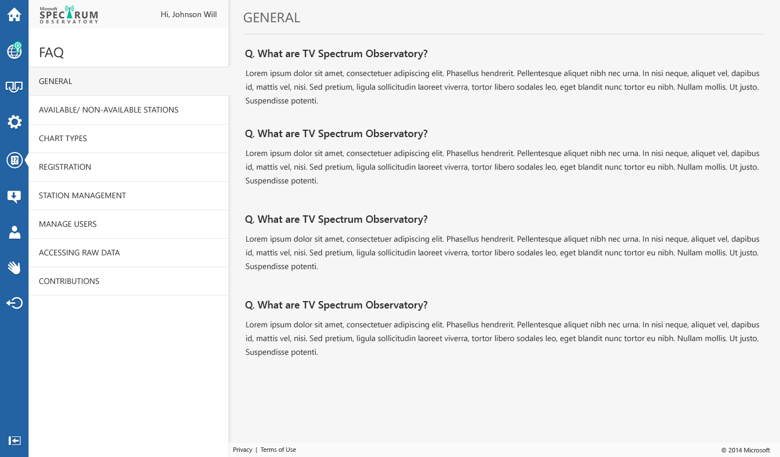Choose the CHART TYPES FAQ item
Image resolution: width=780 pixels, height=457 pixels.
pyautogui.click(x=128, y=139)
